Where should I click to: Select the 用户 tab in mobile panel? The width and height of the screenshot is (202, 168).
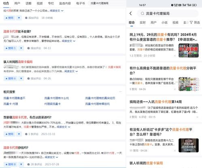click(153, 23)
